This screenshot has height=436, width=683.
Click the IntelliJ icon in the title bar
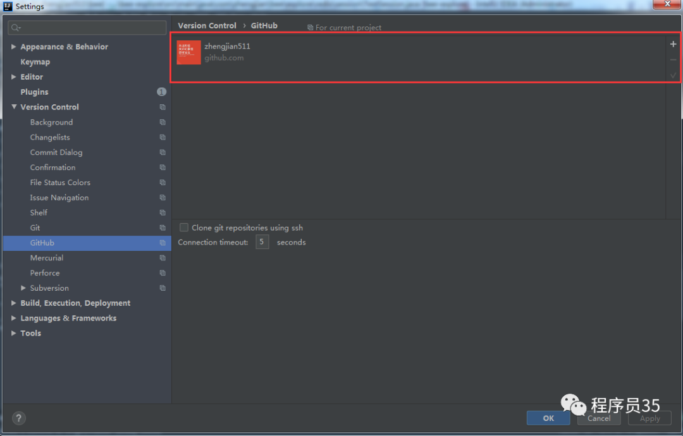[x=8, y=6]
